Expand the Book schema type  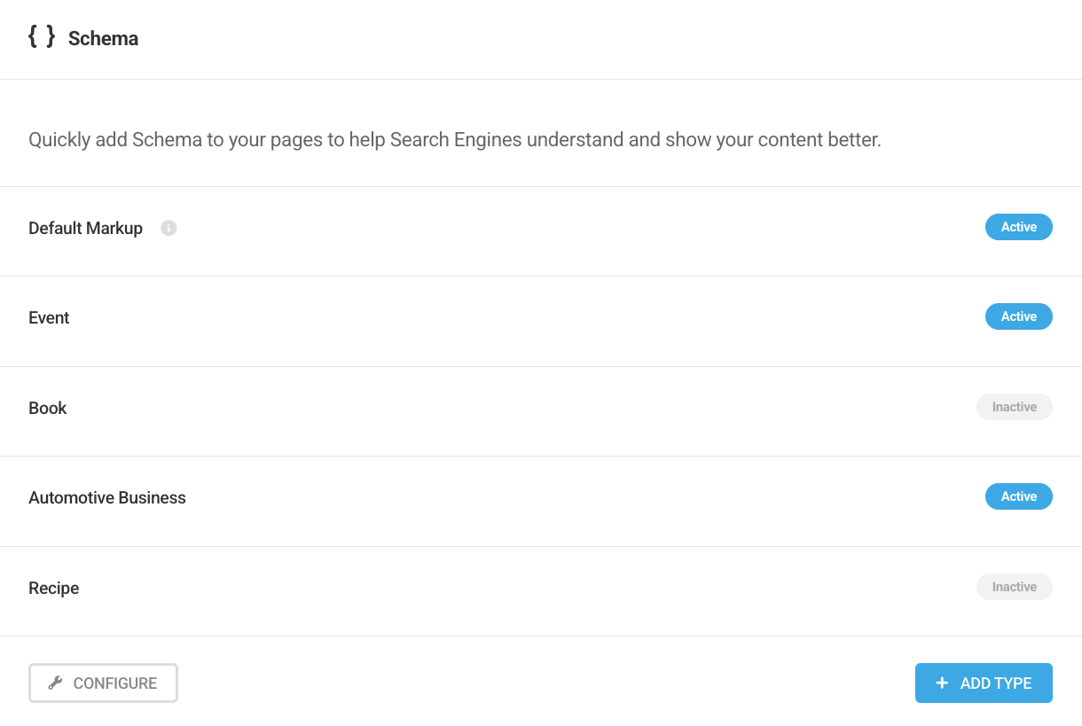[48, 408]
